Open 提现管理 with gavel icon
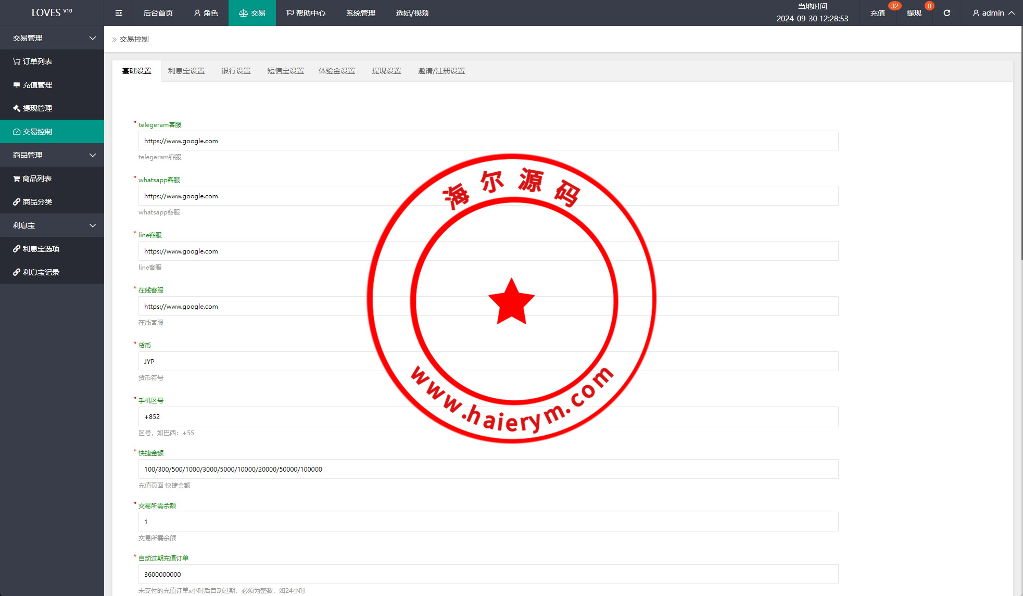 [37, 108]
